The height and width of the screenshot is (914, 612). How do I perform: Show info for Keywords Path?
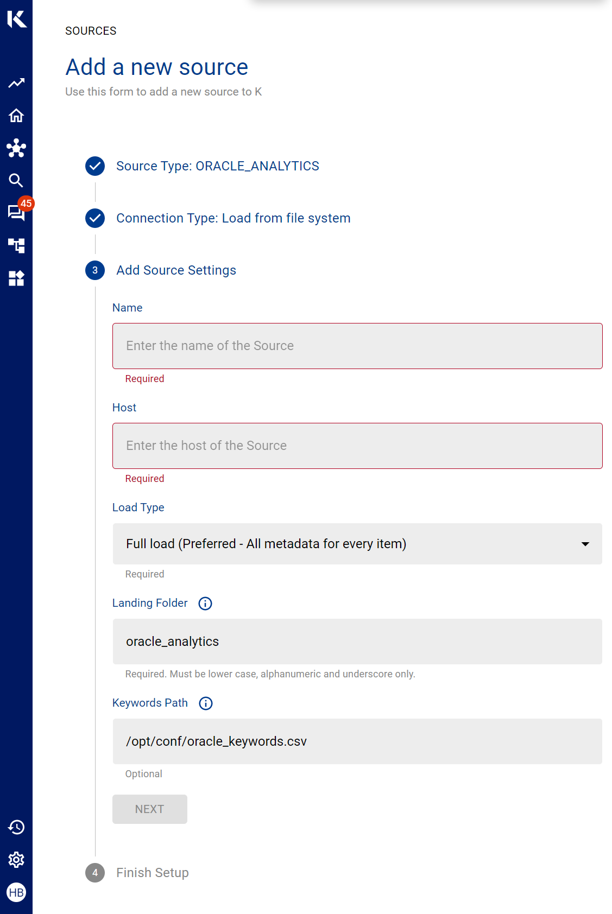click(x=206, y=703)
